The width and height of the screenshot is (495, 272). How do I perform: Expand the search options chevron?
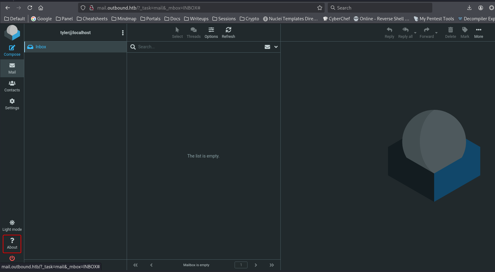pyautogui.click(x=276, y=47)
